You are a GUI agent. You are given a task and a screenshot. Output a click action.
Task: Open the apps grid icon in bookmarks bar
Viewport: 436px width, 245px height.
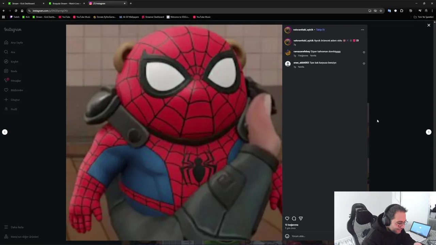coord(3,17)
